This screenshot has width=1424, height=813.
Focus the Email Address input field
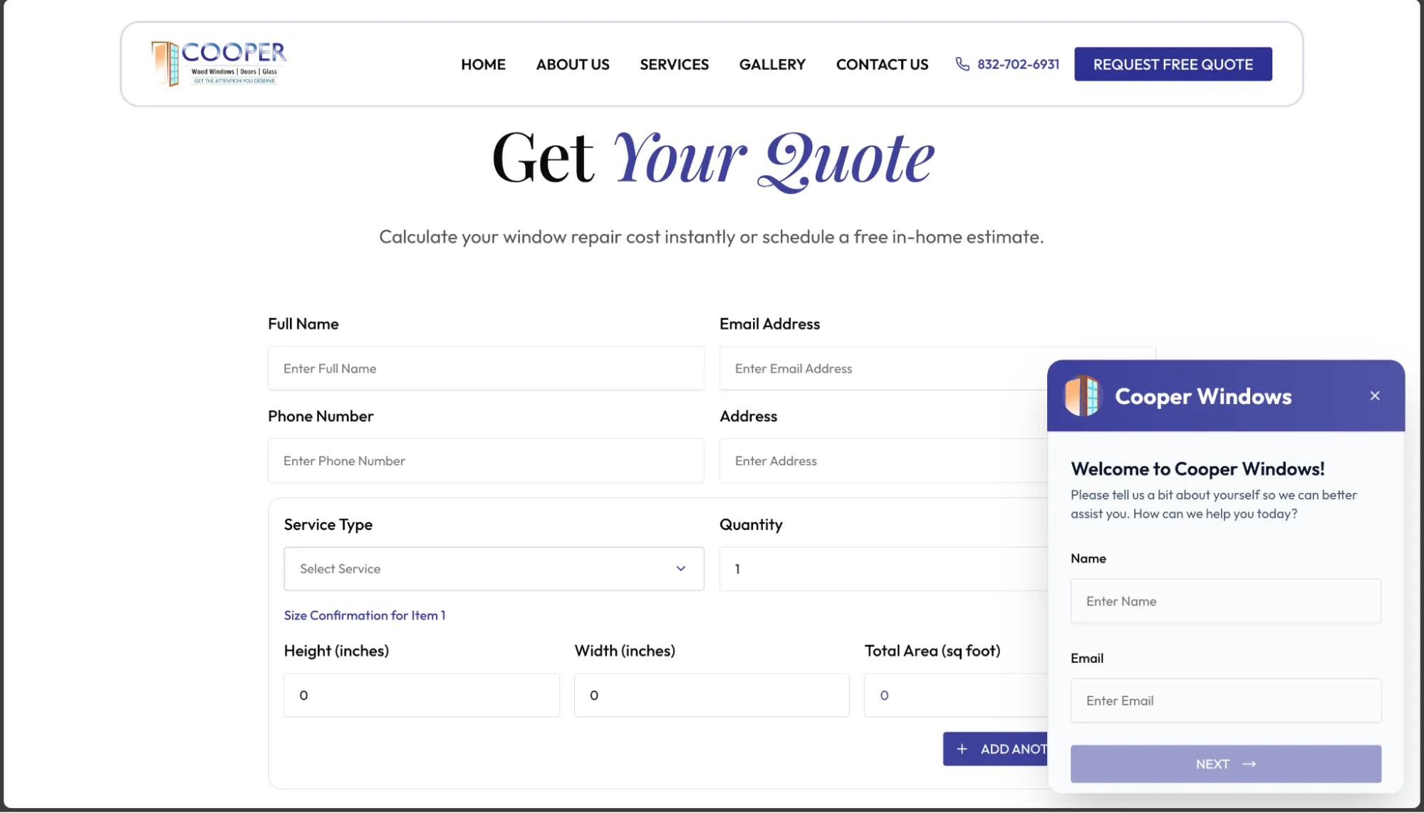883,368
